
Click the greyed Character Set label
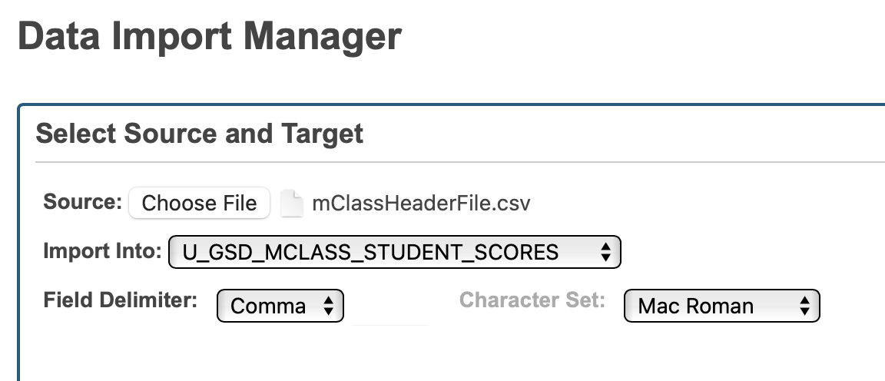(532, 300)
